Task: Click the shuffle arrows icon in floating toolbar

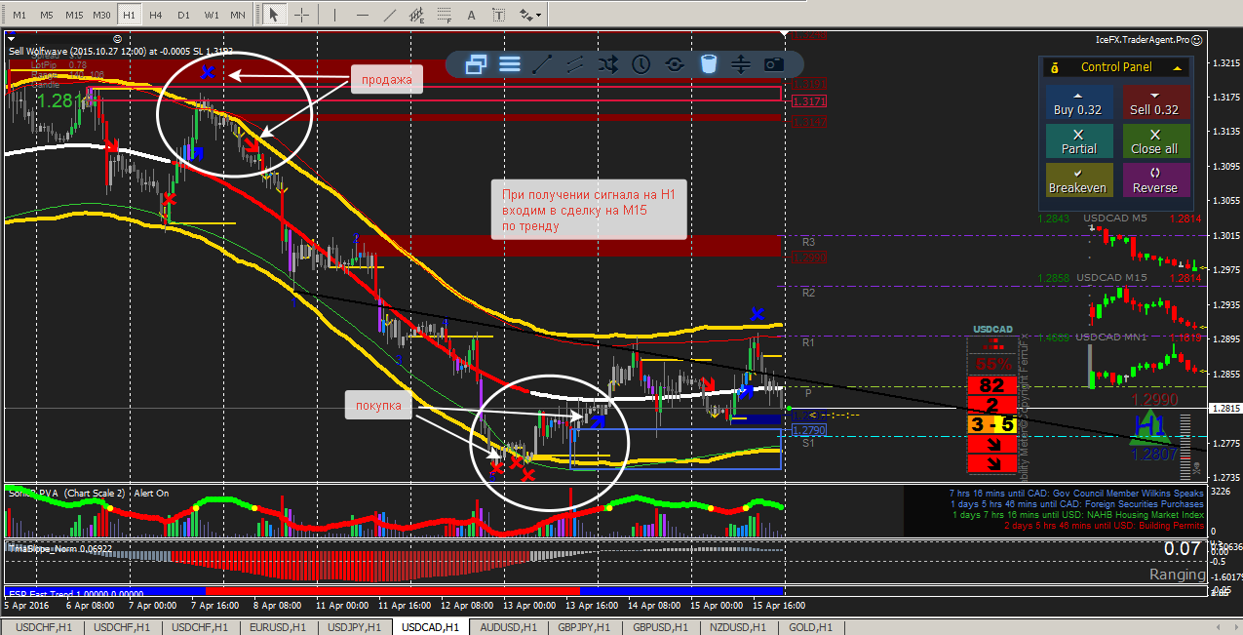Action: pos(608,64)
